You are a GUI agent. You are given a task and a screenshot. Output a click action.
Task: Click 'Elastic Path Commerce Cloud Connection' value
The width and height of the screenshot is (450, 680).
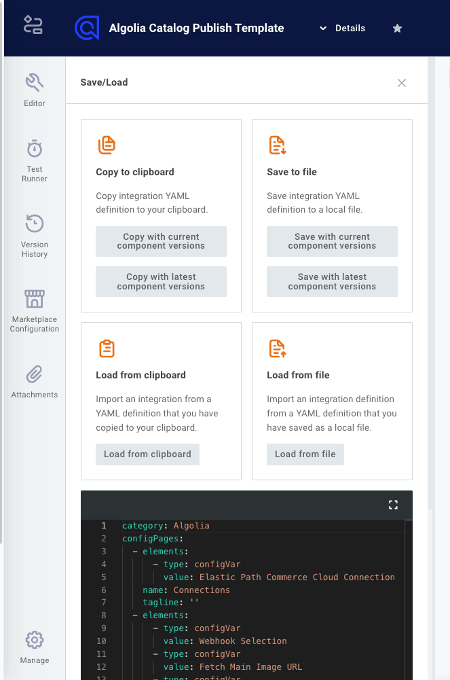pyautogui.click(x=297, y=577)
